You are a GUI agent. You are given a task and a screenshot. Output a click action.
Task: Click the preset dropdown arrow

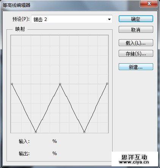click(x=109, y=19)
